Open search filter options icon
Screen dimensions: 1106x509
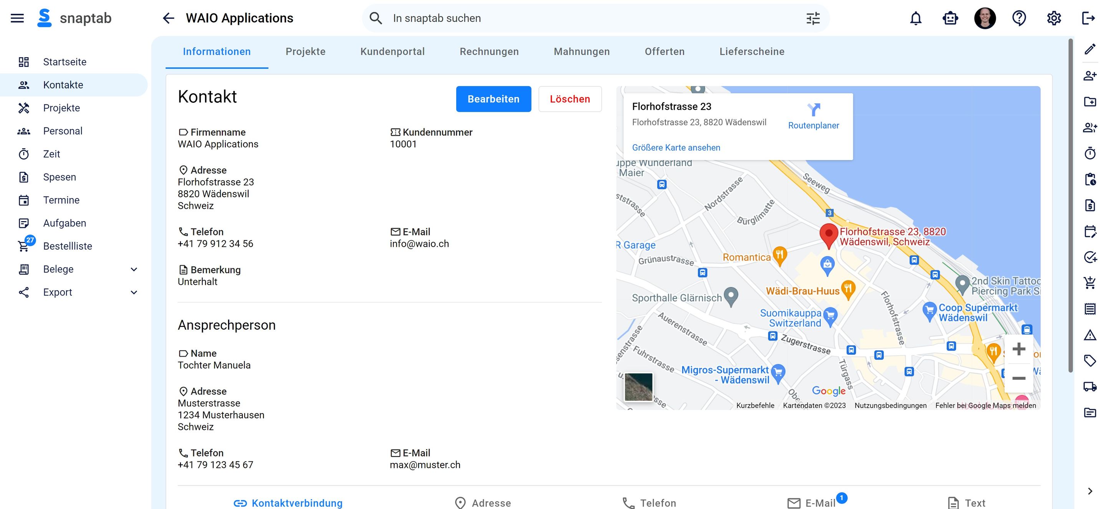pos(813,18)
